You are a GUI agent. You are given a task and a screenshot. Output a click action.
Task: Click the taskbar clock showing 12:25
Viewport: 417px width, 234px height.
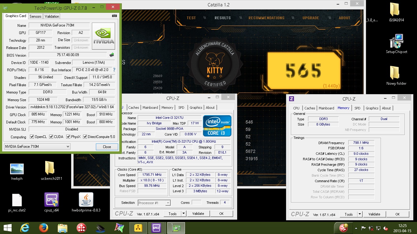(x=402, y=228)
